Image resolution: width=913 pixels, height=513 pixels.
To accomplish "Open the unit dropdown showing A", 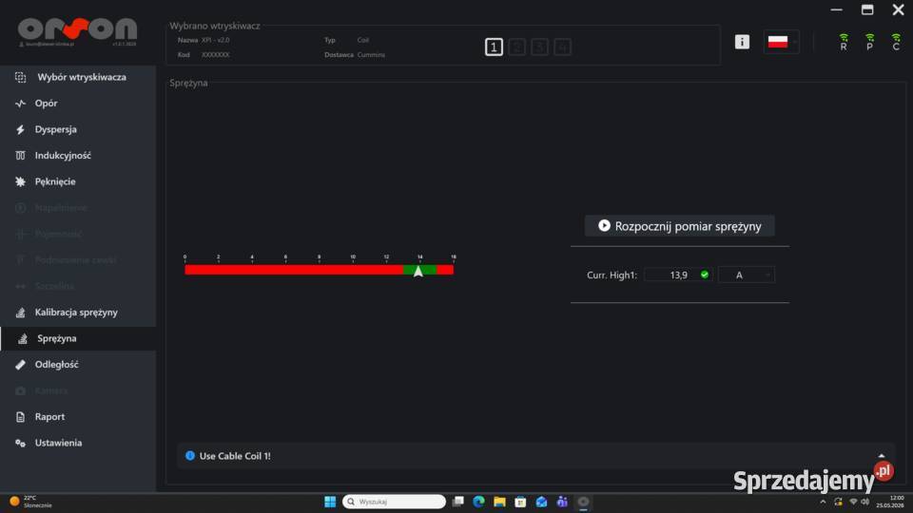I will pos(747,275).
